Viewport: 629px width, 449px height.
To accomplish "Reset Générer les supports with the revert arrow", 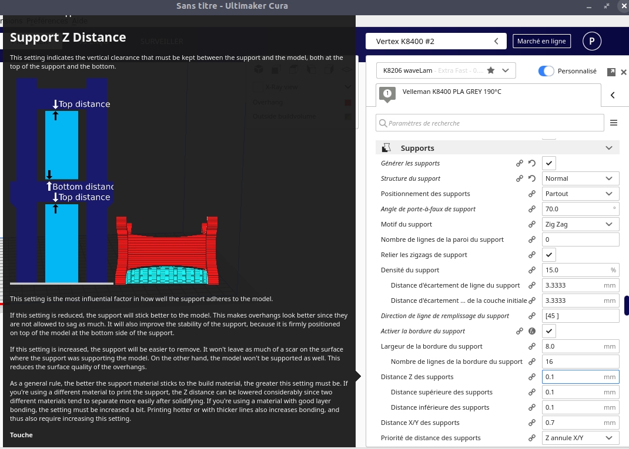I will (532, 163).
